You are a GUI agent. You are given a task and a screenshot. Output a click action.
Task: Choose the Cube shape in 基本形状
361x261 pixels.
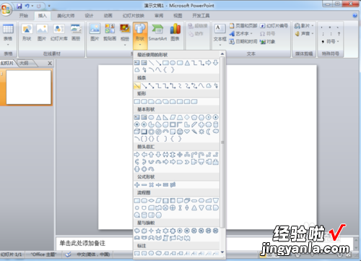pyautogui.click(x=137, y=132)
